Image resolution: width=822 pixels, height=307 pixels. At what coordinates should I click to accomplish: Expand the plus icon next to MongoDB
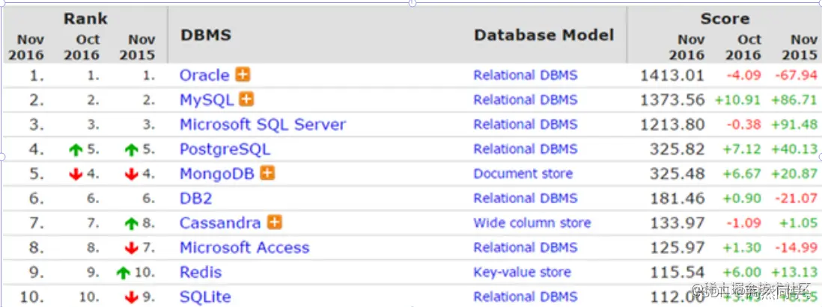(267, 173)
